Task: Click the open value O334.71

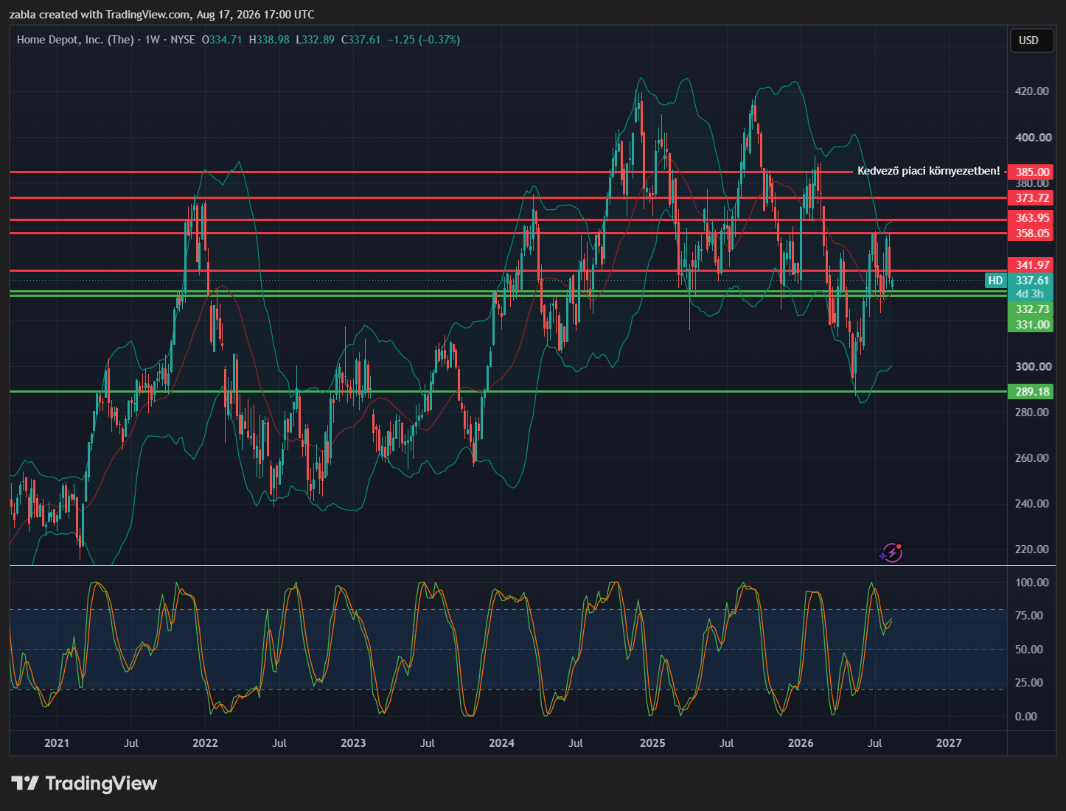Action: (222, 40)
